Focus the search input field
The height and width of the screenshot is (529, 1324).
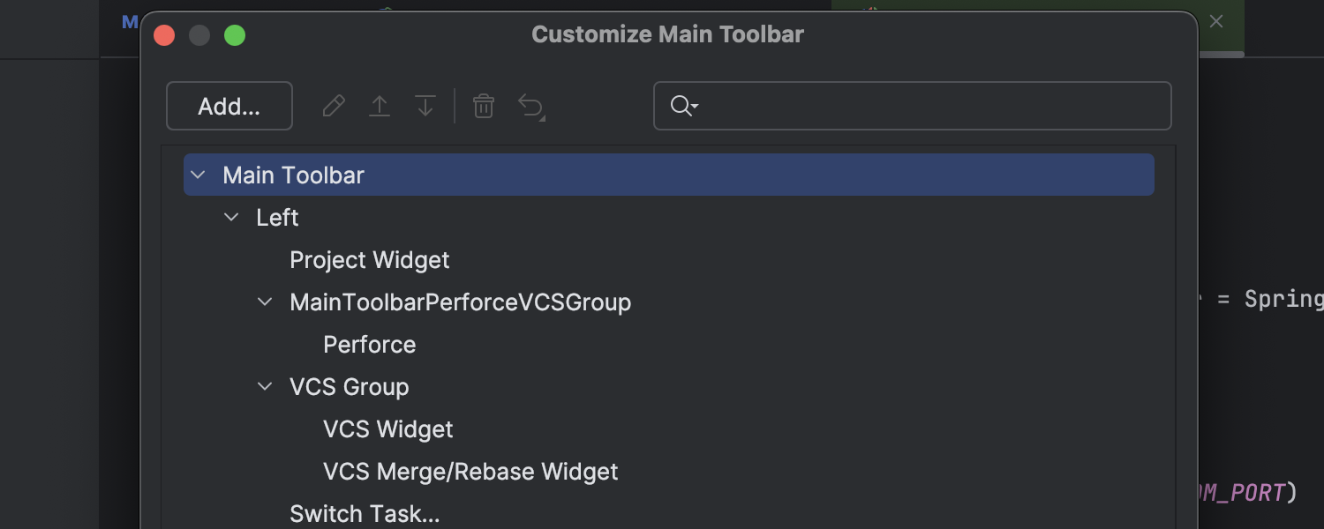[927, 107]
